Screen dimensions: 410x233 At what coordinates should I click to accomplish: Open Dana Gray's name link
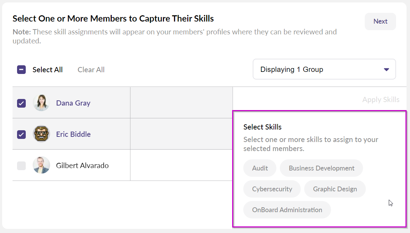coord(73,103)
